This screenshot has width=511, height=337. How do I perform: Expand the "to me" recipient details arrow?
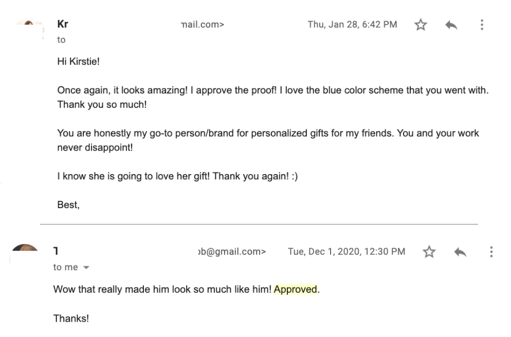pos(86,268)
